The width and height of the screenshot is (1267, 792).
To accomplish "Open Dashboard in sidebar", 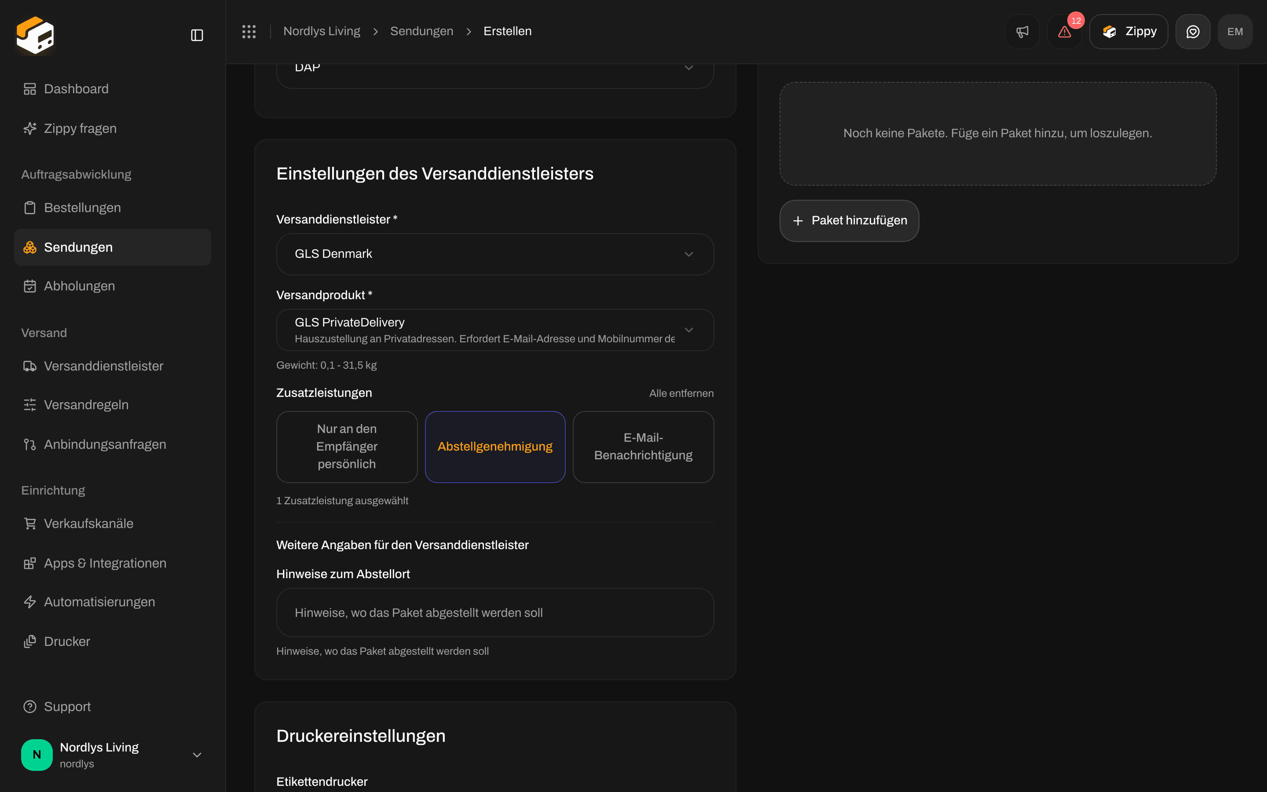I will tap(113, 89).
